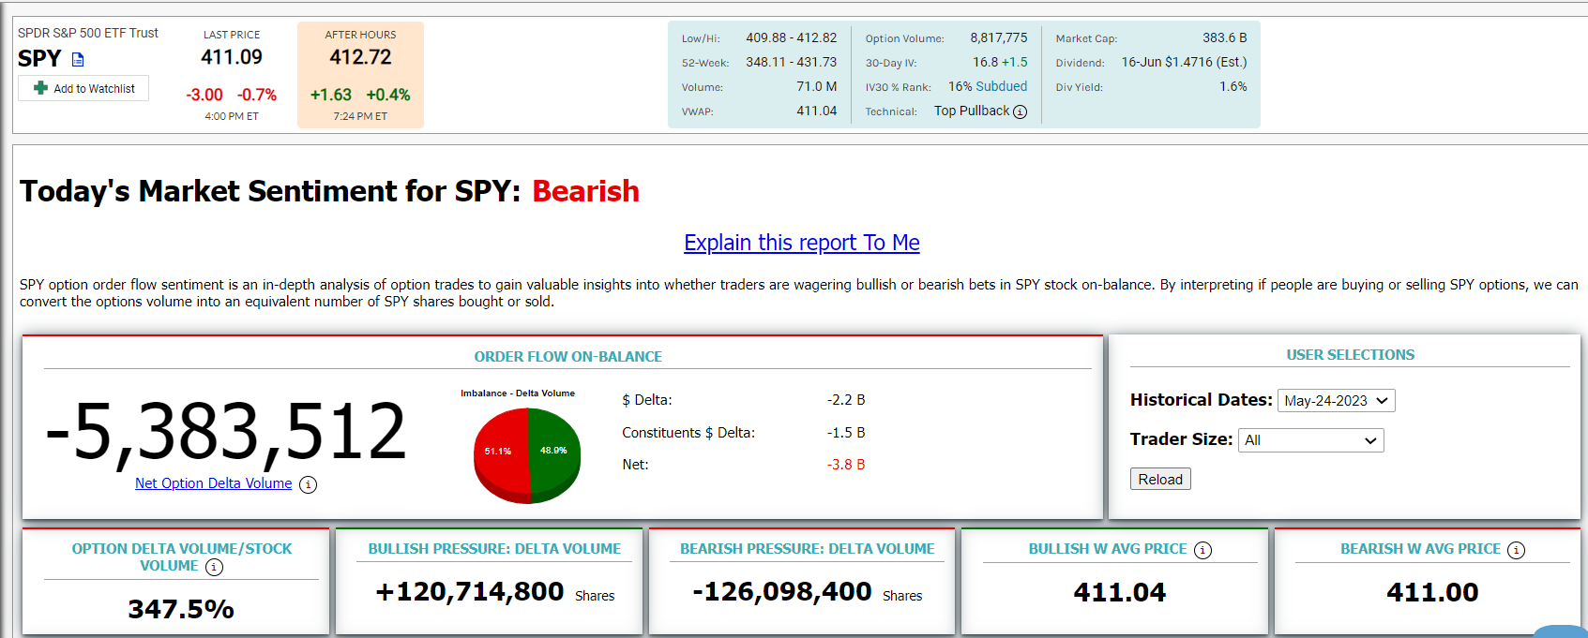Click the bearish pressure -126,098,400 value
The image size is (1588, 638).
tap(782, 592)
